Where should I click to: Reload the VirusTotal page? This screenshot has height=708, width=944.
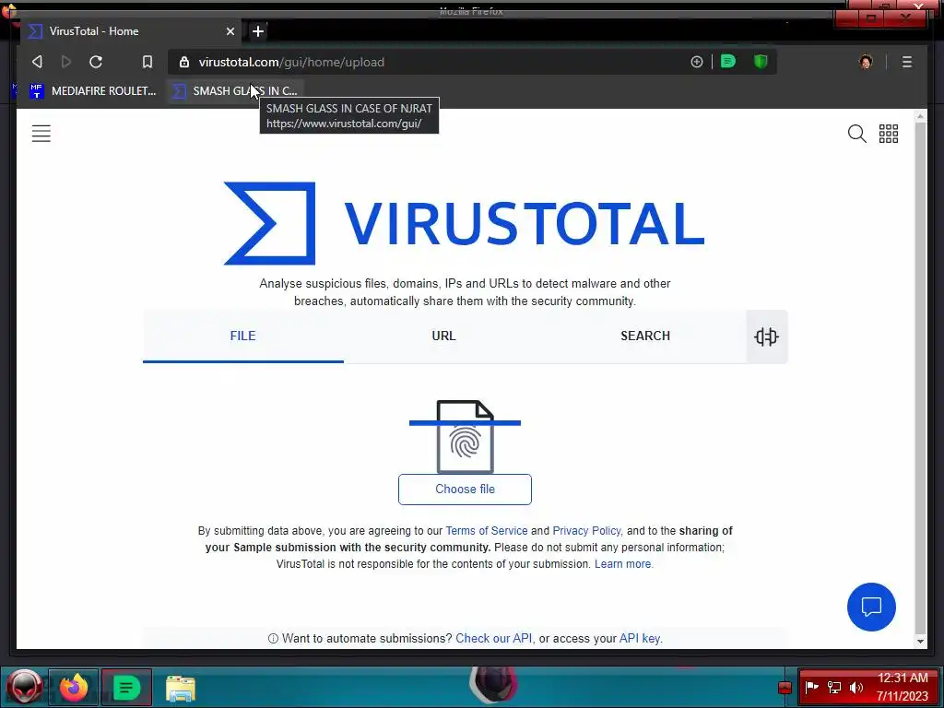tap(96, 62)
